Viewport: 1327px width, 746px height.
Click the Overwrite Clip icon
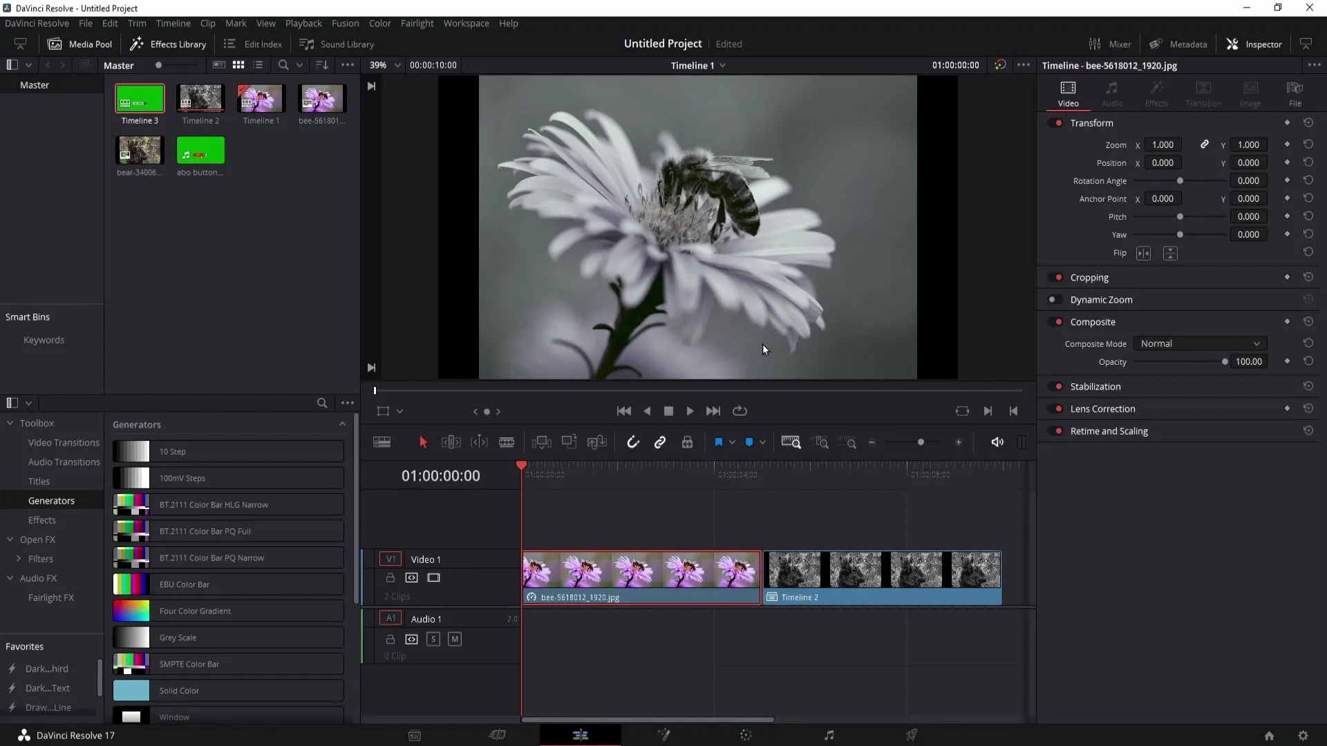pyautogui.click(x=569, y=442)
